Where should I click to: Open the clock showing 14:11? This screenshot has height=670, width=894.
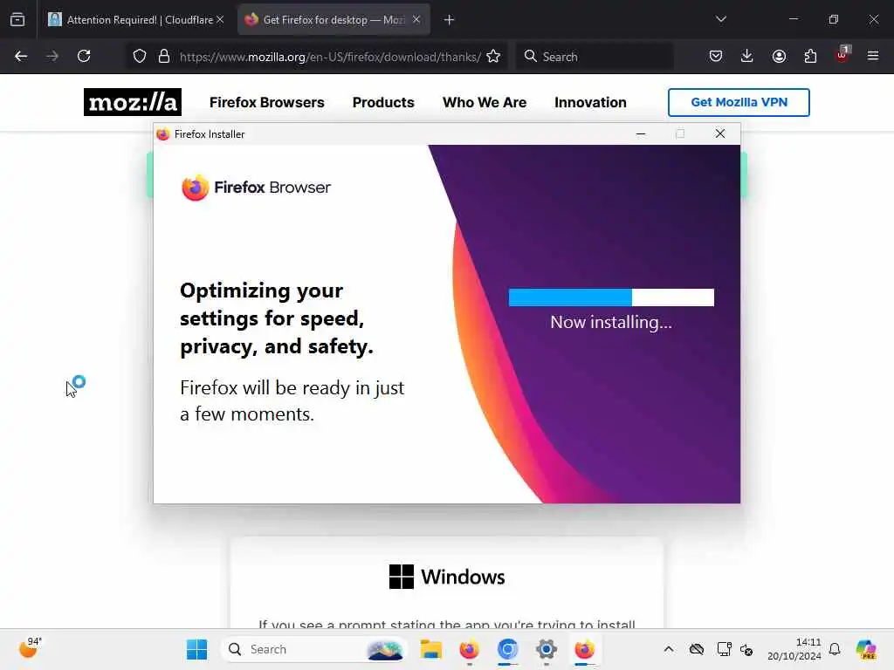pyautogui.click(x=794, y=649)
